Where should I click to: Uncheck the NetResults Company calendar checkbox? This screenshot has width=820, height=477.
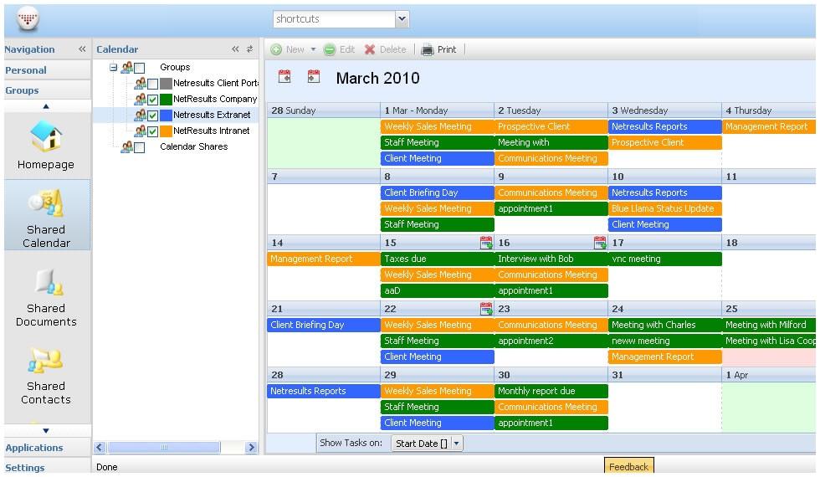pos(152,100)
